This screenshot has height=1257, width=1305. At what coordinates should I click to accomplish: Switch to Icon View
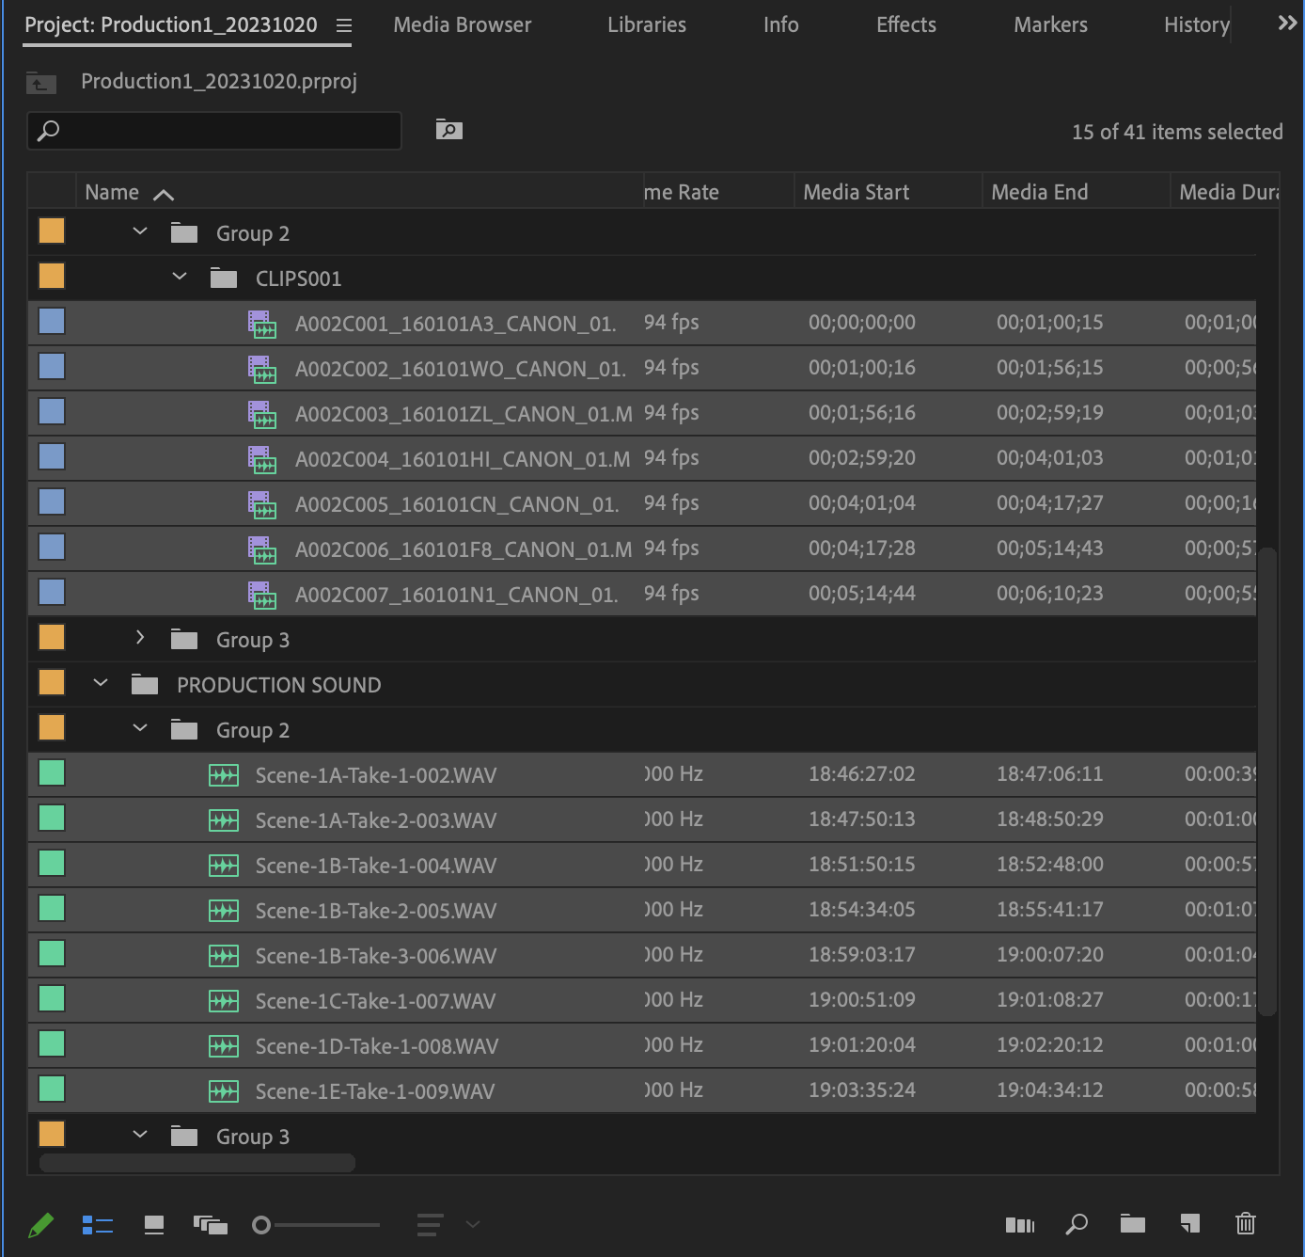[x=154, y=1225]
